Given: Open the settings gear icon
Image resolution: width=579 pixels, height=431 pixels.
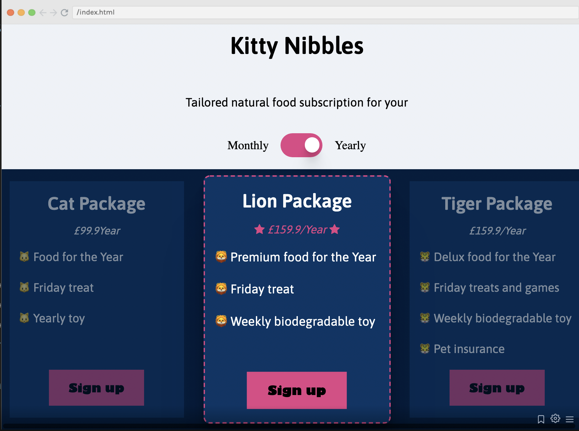Looking at the screenshot, I should pos(555,418).
